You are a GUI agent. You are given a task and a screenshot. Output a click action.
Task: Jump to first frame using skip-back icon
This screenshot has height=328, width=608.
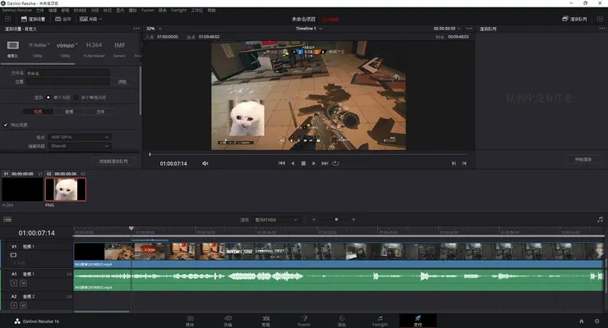(282, 163)
